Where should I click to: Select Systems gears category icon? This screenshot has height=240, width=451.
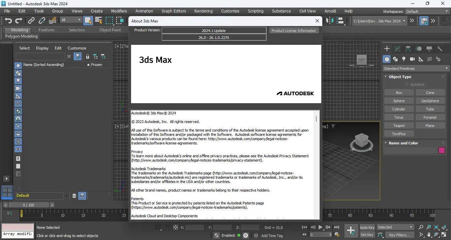(438, 59)
